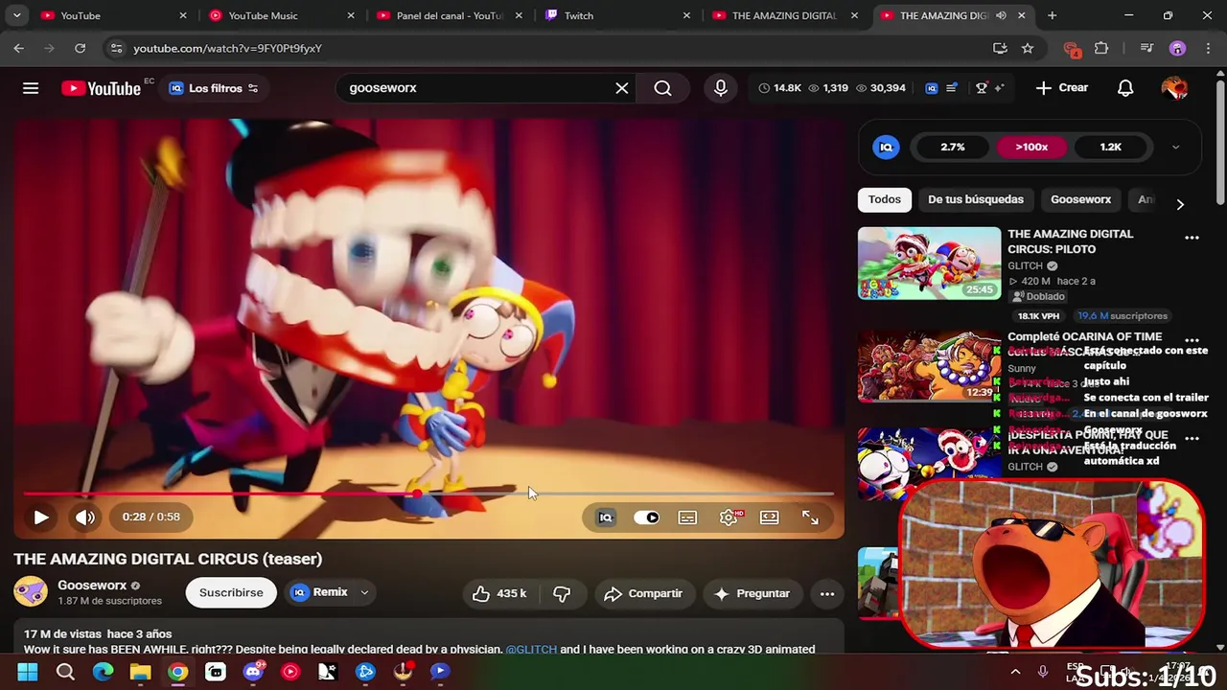This screenshot has height=690, width=1227.
Task: Open the YouTube hamburger guide menu
Action: (x=31, y=88)
